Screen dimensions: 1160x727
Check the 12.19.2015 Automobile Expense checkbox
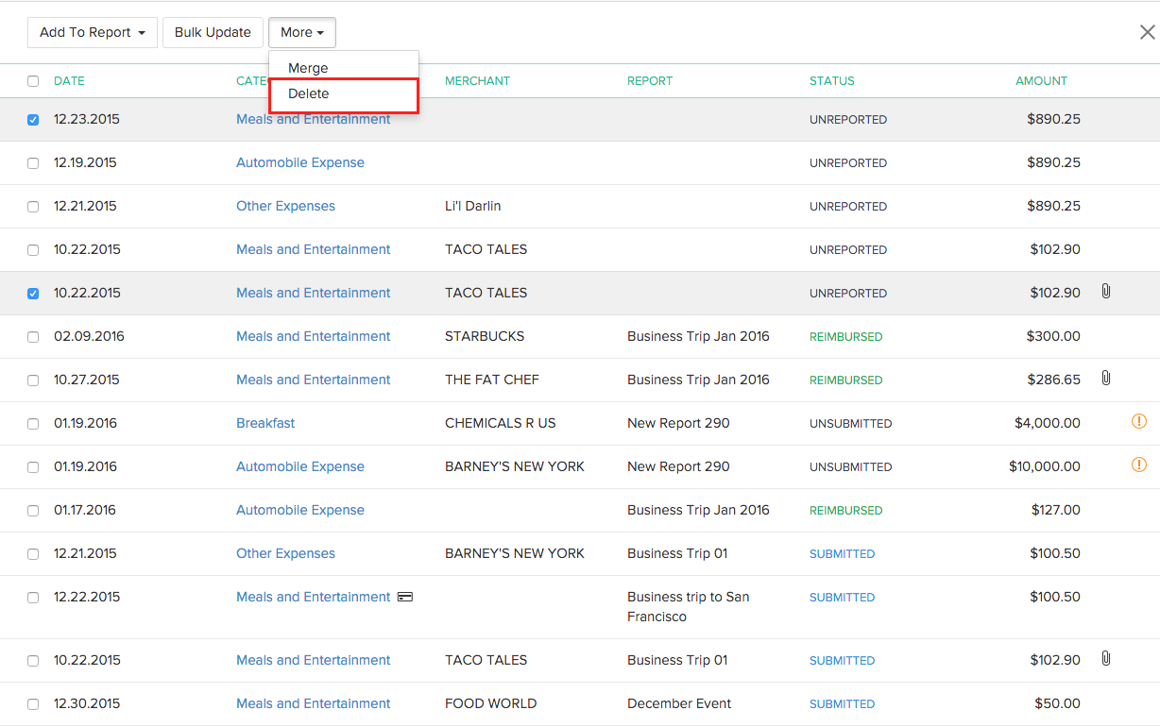(x=33, y=163)
